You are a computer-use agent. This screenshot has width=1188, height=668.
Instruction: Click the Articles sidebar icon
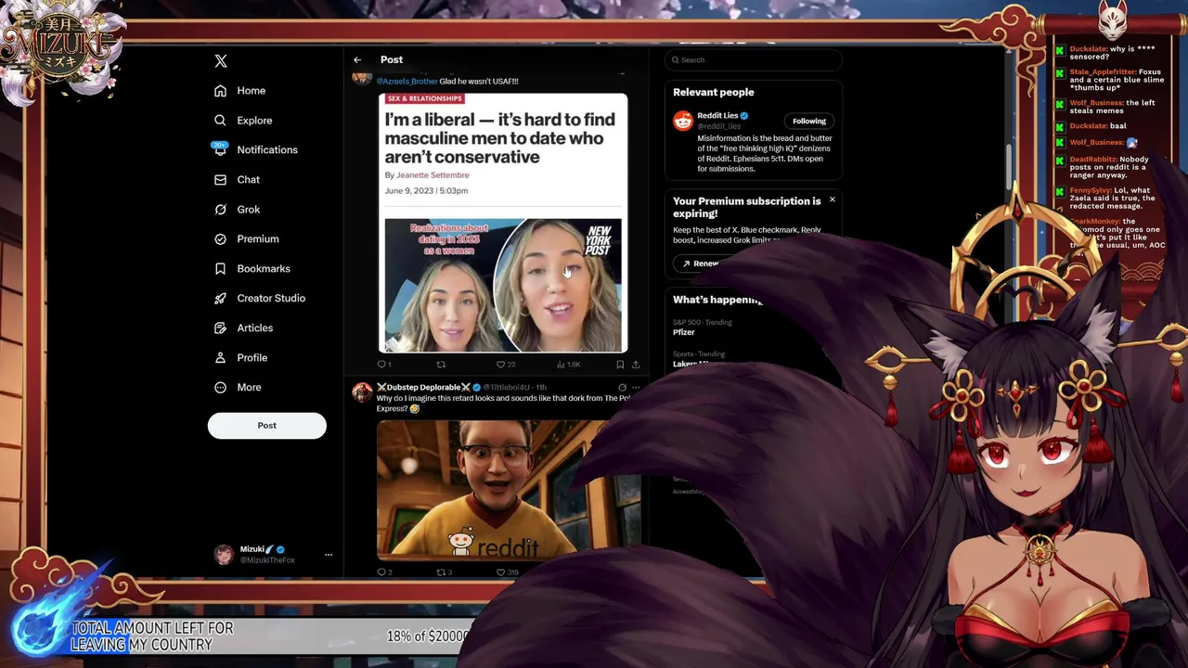coord(220,328)
